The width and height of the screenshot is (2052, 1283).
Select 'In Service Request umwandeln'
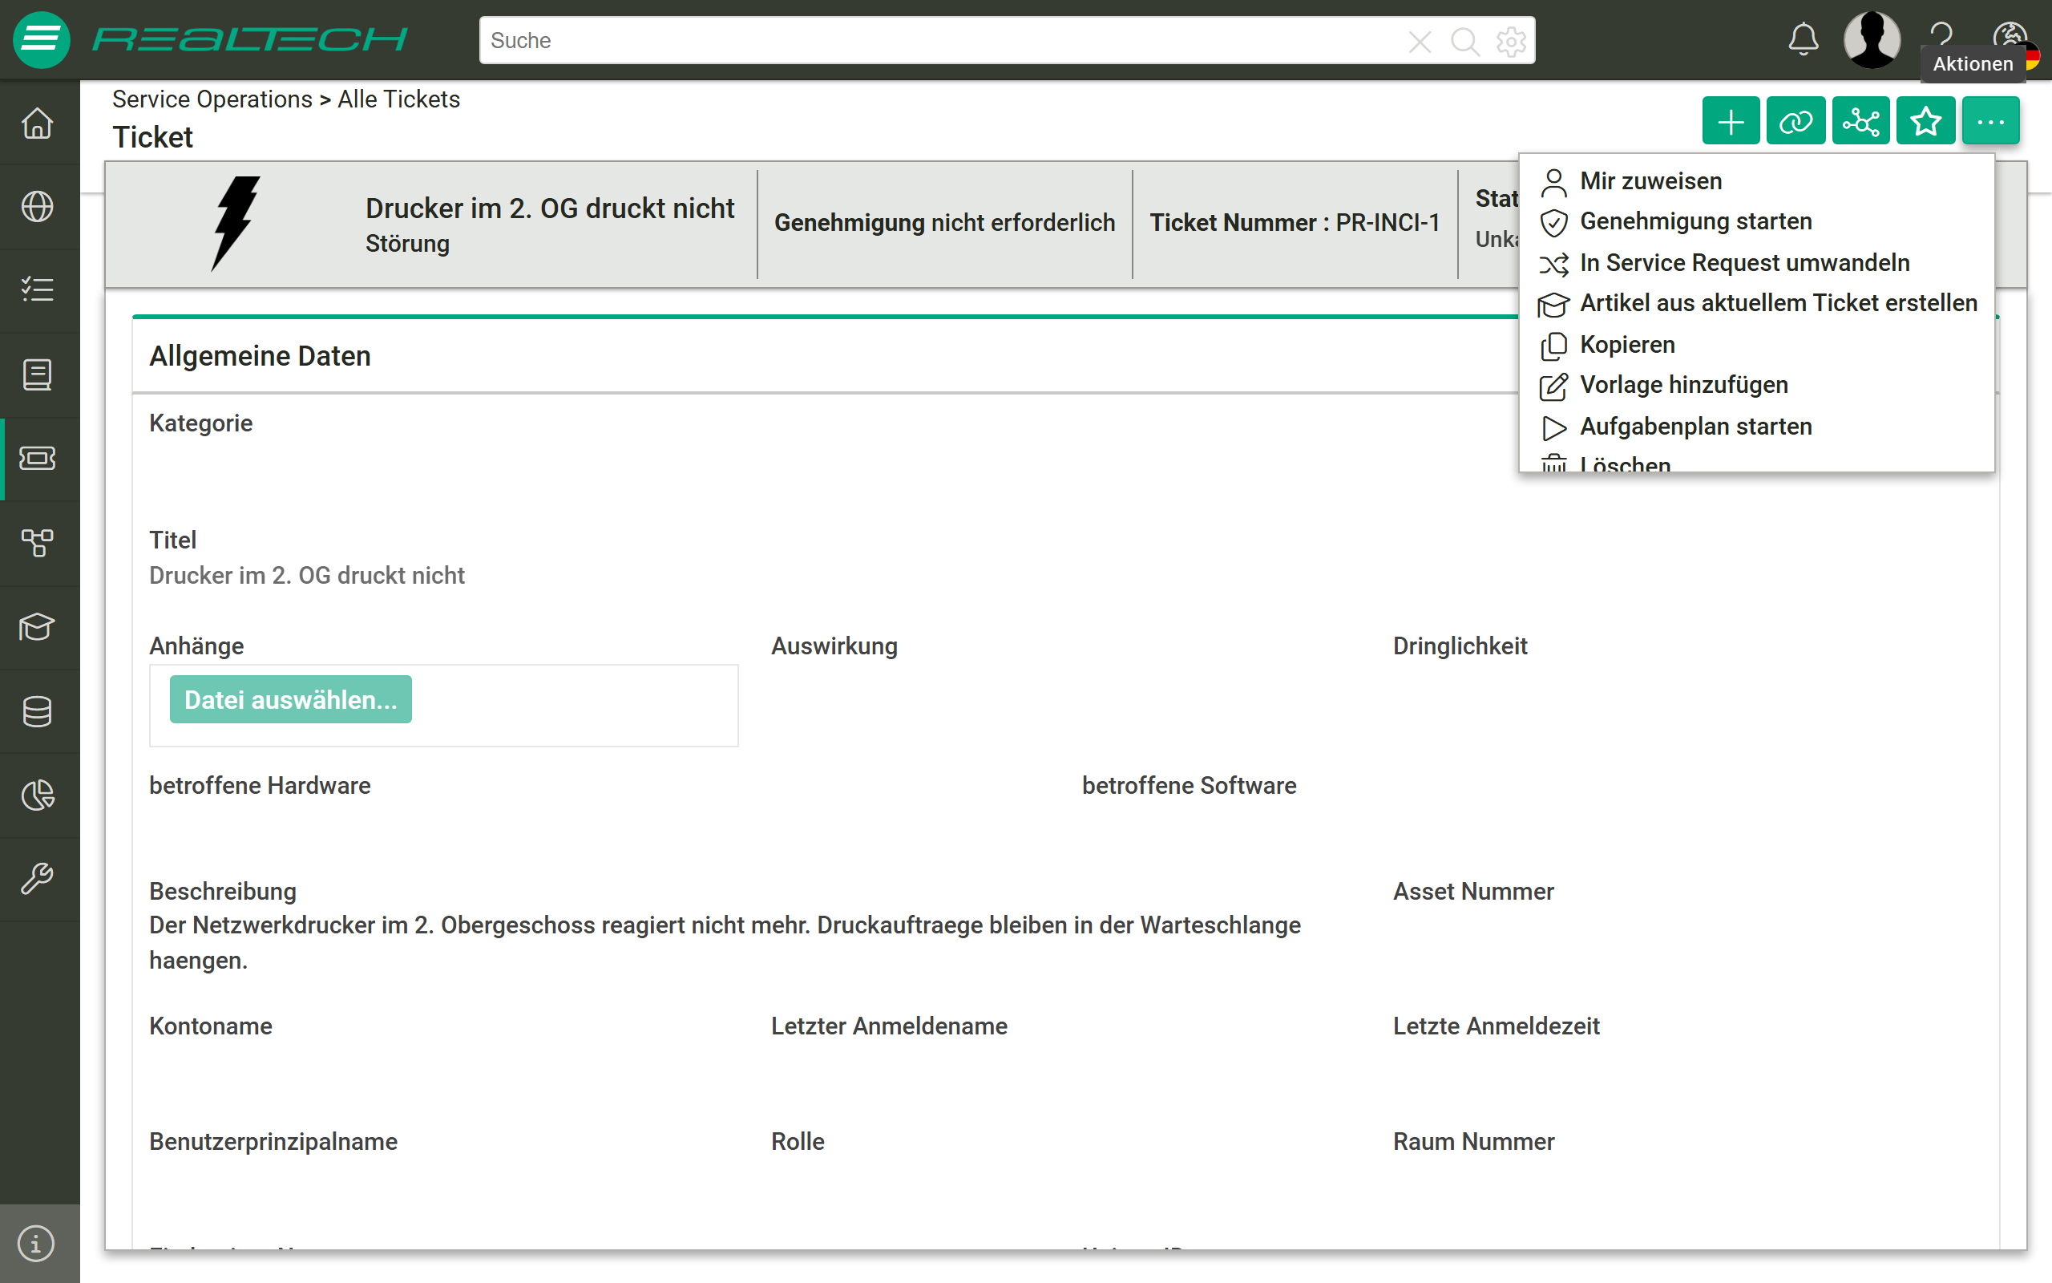[x=1756, y=263]
